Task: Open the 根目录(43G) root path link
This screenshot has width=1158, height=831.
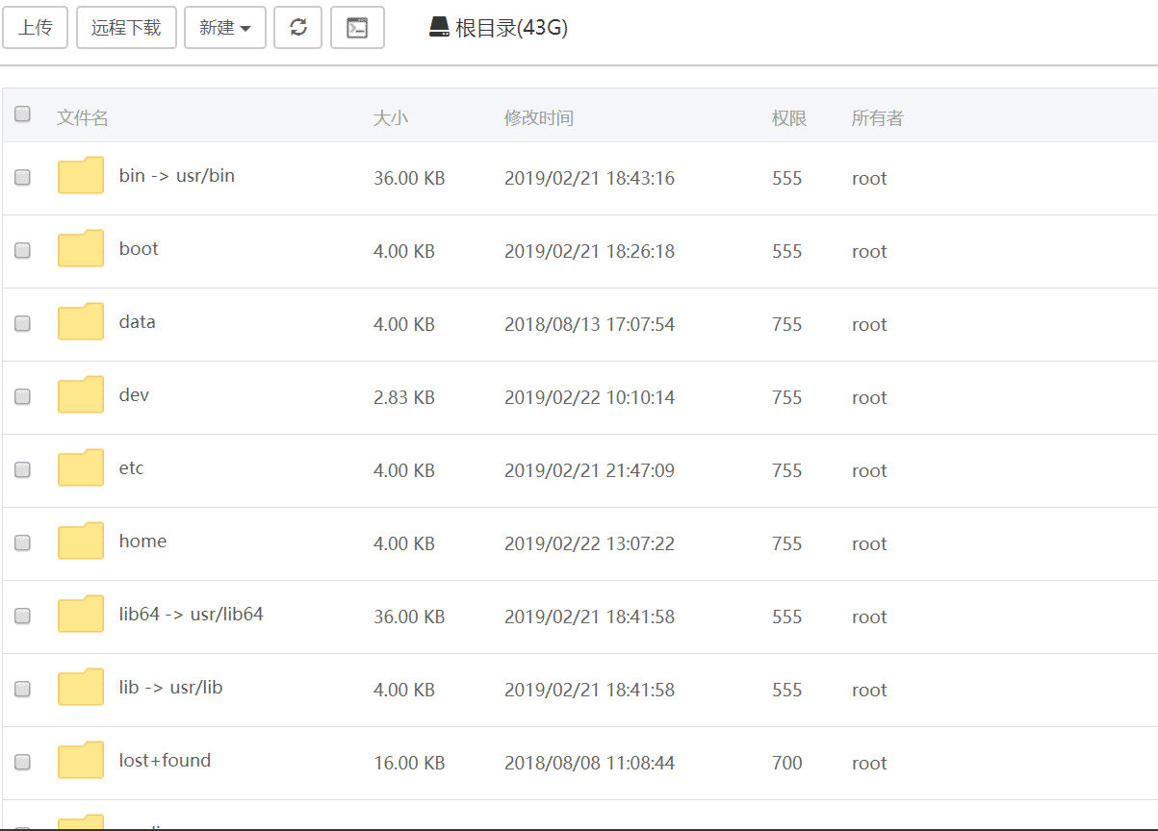Action: tap(511, 28)
